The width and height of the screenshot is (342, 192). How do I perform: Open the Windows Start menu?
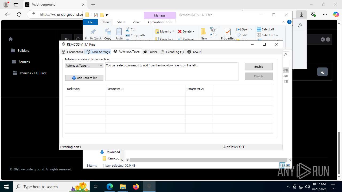(x=6, y=187)
